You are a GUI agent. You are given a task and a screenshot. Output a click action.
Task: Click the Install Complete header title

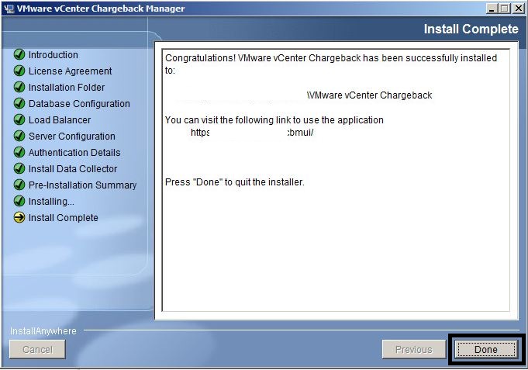pos(471,29)
